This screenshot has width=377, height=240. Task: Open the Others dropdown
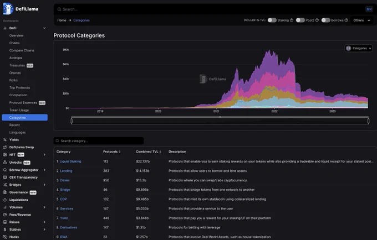[x=361, y=20]
